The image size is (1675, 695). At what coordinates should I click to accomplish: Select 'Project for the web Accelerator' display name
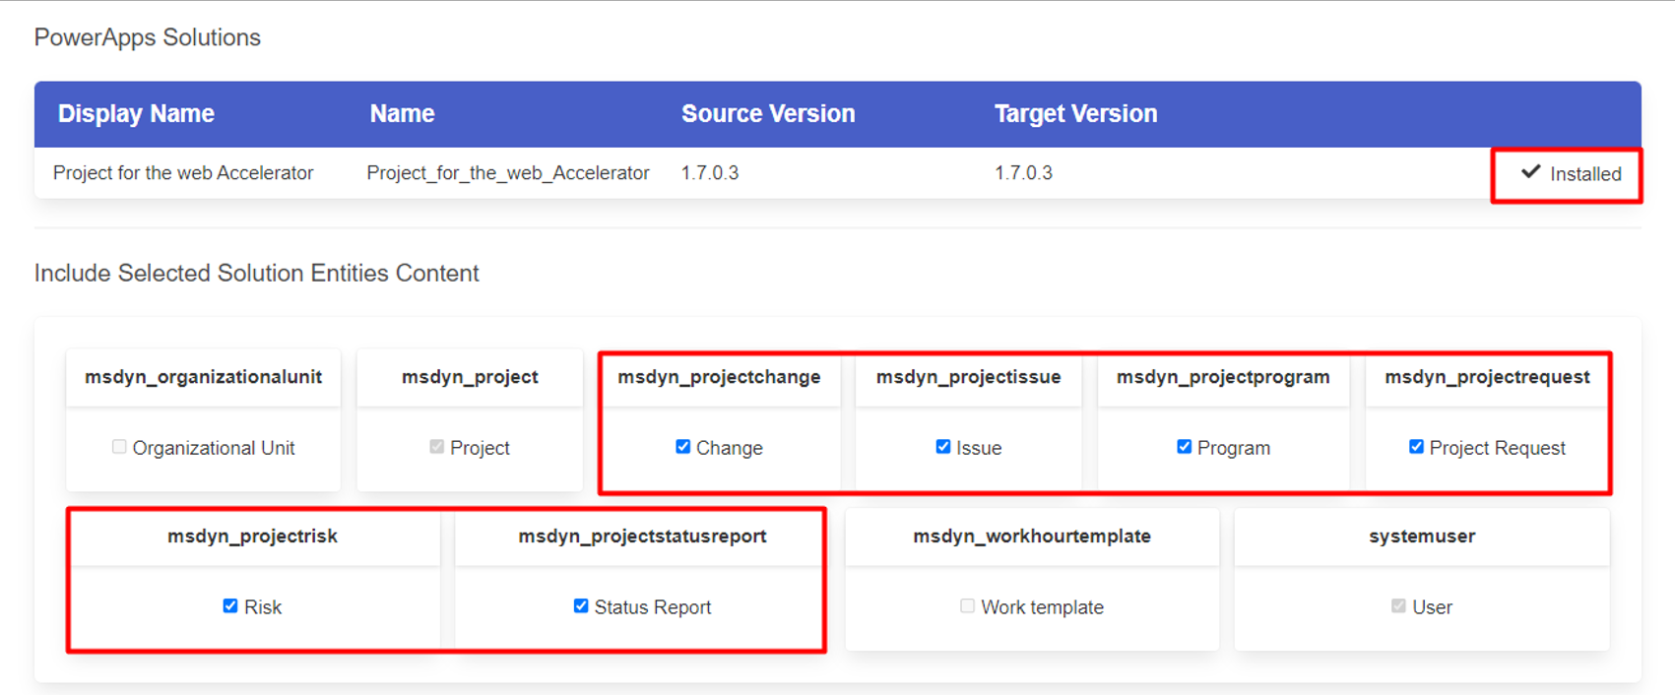click(183, 173)
